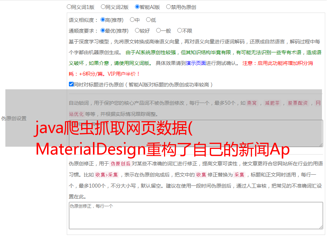This screenshot has width=327, height=236.
Task: Set 语义相似度 to 高(推荐)
Action: point(103,20)
